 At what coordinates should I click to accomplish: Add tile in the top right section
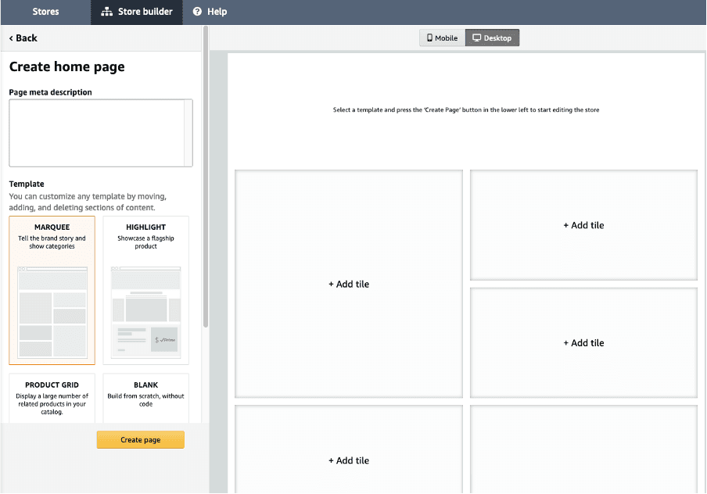click(583, 225)
